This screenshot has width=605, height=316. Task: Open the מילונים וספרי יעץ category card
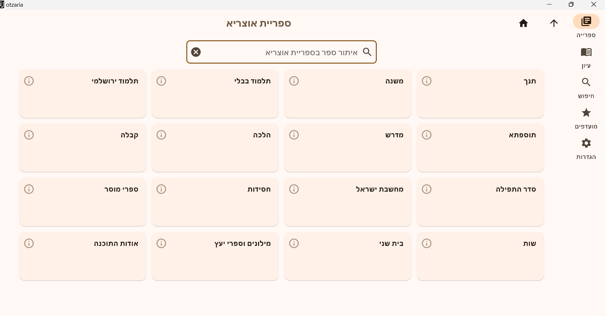(x=215, y=256)
